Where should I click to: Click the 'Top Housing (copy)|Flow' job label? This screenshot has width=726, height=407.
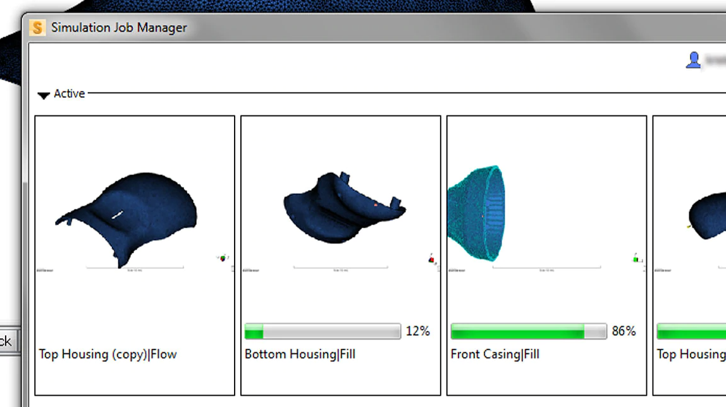[x=108, y=355]
